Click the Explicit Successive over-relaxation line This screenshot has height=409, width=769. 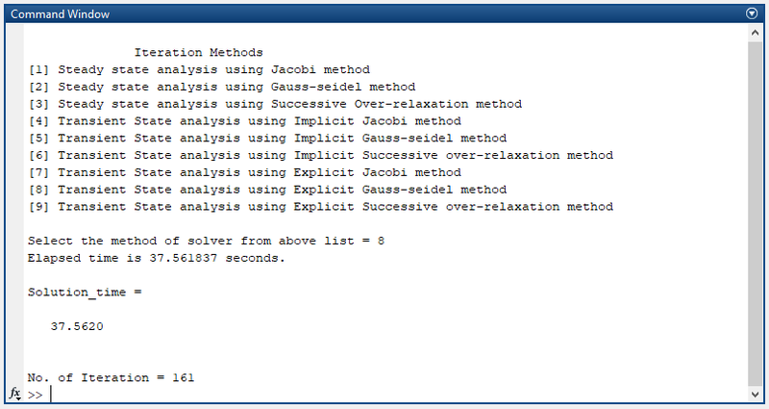320,207
